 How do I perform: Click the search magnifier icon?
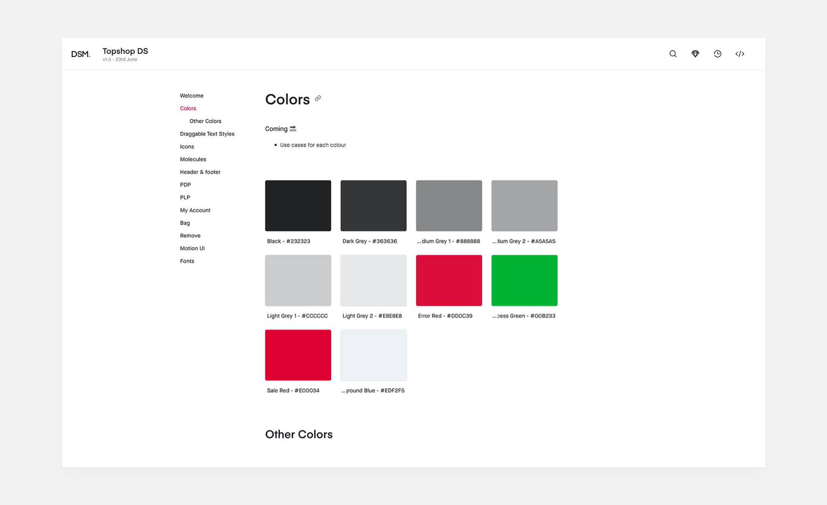673,54
